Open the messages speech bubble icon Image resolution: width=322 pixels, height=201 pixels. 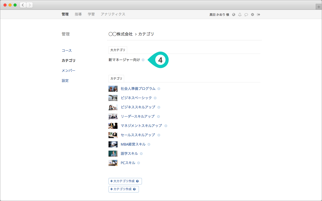(x=246, y=15)
